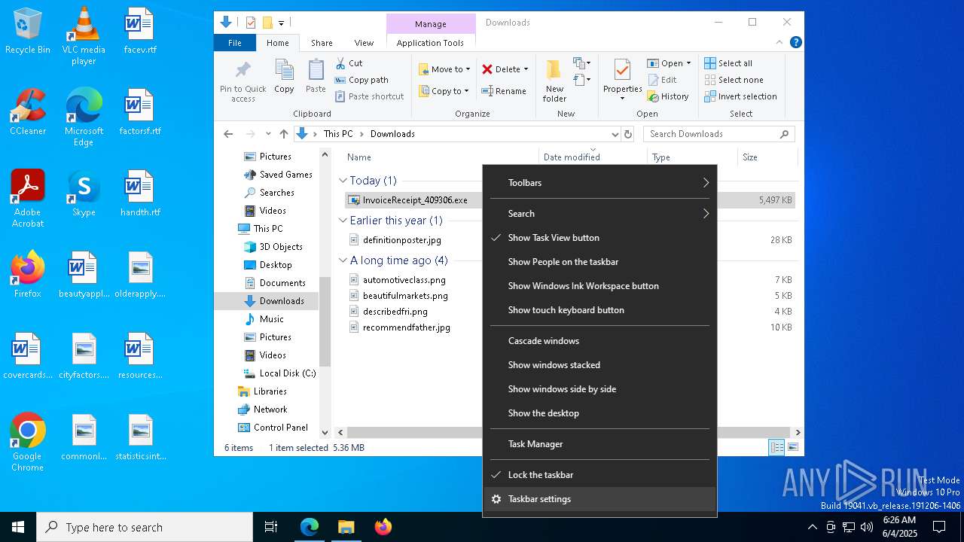Click the Rename ribbon command
Image resolution: width=964 pixels, height=542 pixels.
point(504,91)
